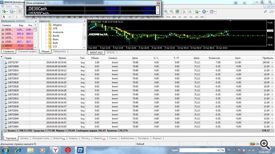The height and width of the screenshot is (154, 275).
Task: Show hidden system tray icons arrow
Action: [234, 150]
